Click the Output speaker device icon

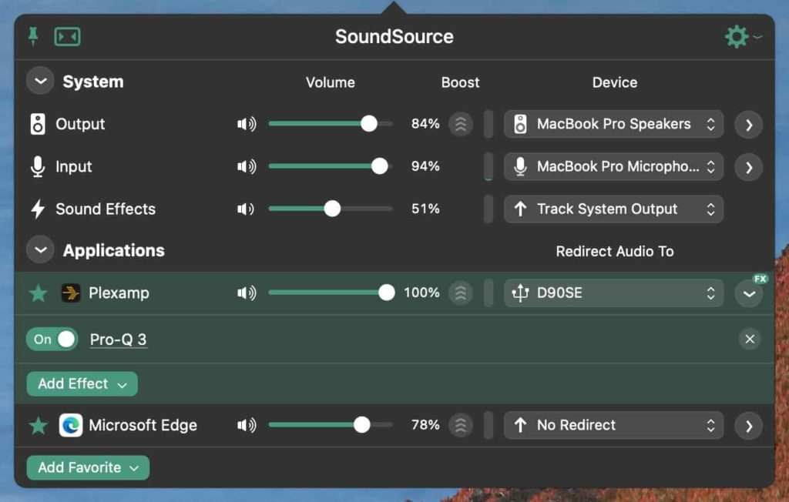click(38, 124)
